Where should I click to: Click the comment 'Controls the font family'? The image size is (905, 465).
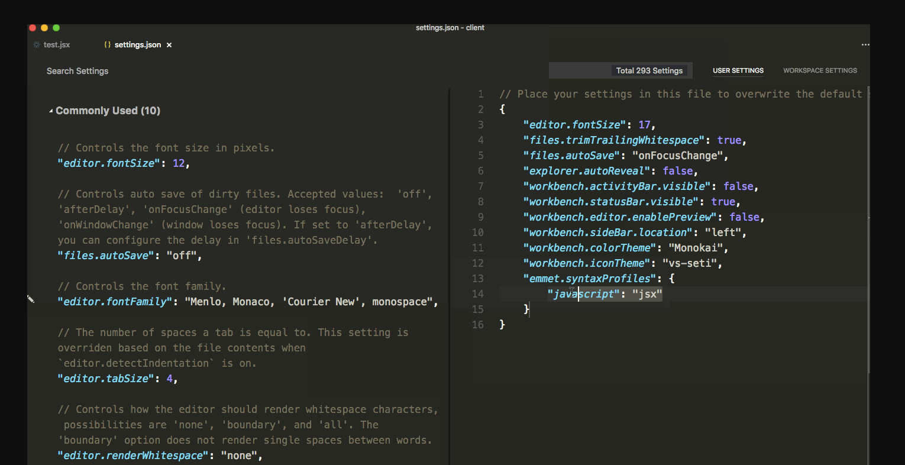pyautogui.click(x=142, y=286)
